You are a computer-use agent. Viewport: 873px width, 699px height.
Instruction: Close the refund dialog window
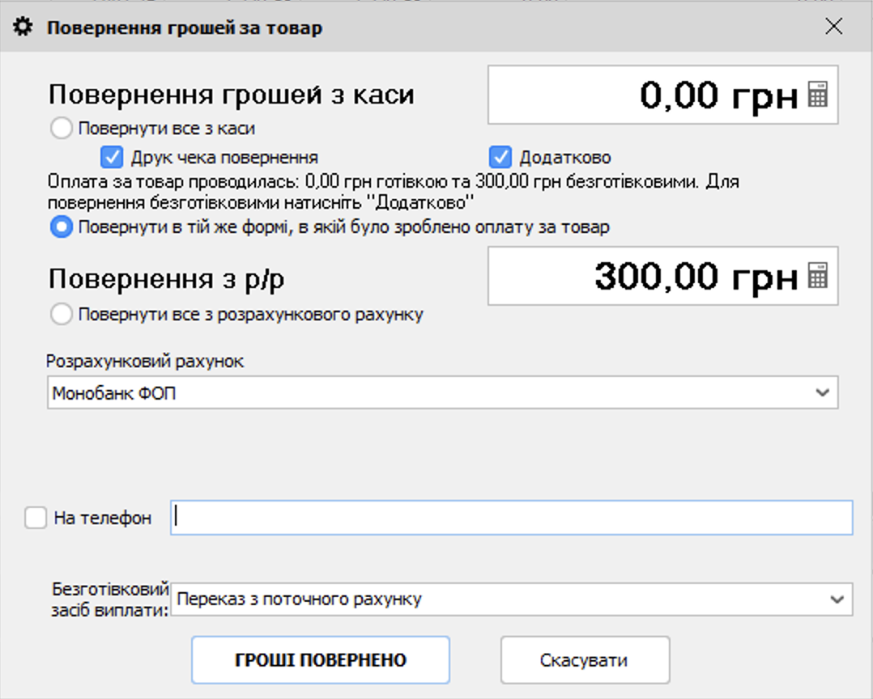click(833, 26)
